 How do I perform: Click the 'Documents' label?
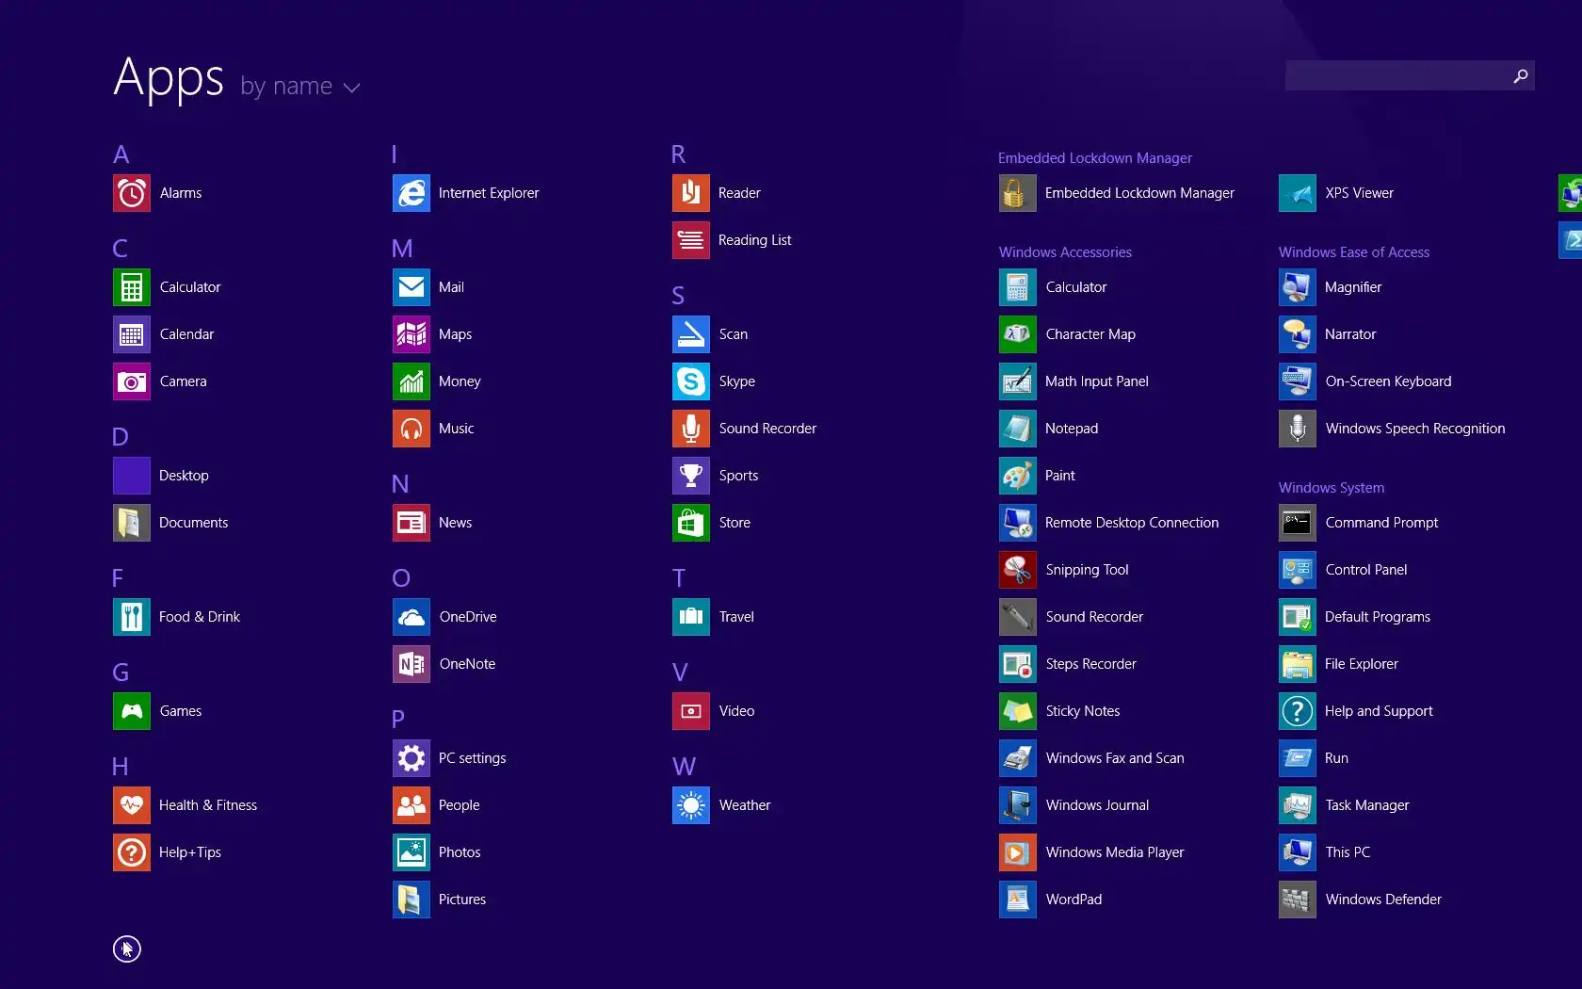194,523
